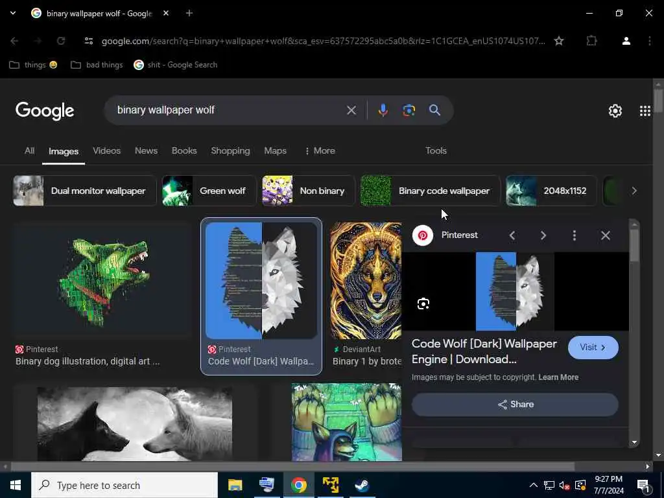Open a new browser tab
Viewport: 664px width, 498px height.
click(189, 13)
